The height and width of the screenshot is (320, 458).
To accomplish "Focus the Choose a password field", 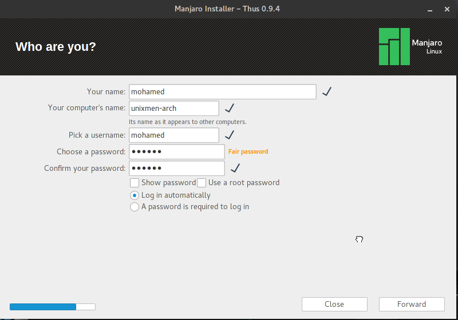I will pos(177,151).
